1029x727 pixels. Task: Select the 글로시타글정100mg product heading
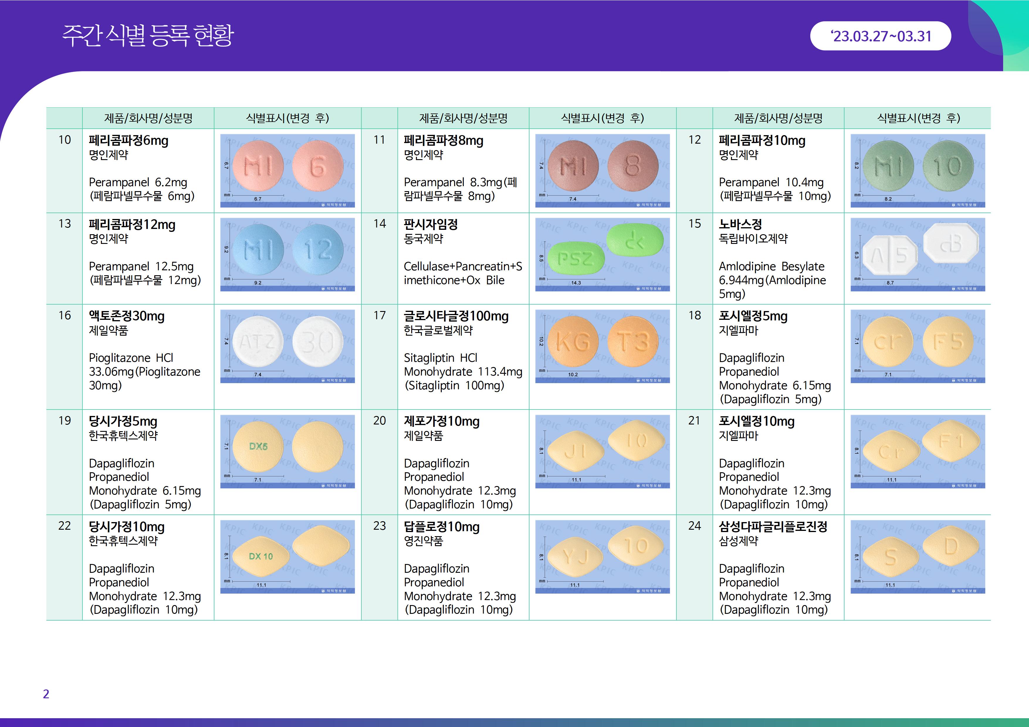coord(456,316)
